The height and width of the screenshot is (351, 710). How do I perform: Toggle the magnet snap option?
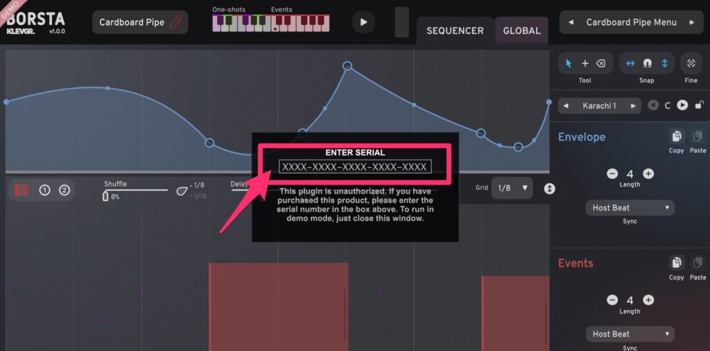pyautogui.click(x=647, y=63)
